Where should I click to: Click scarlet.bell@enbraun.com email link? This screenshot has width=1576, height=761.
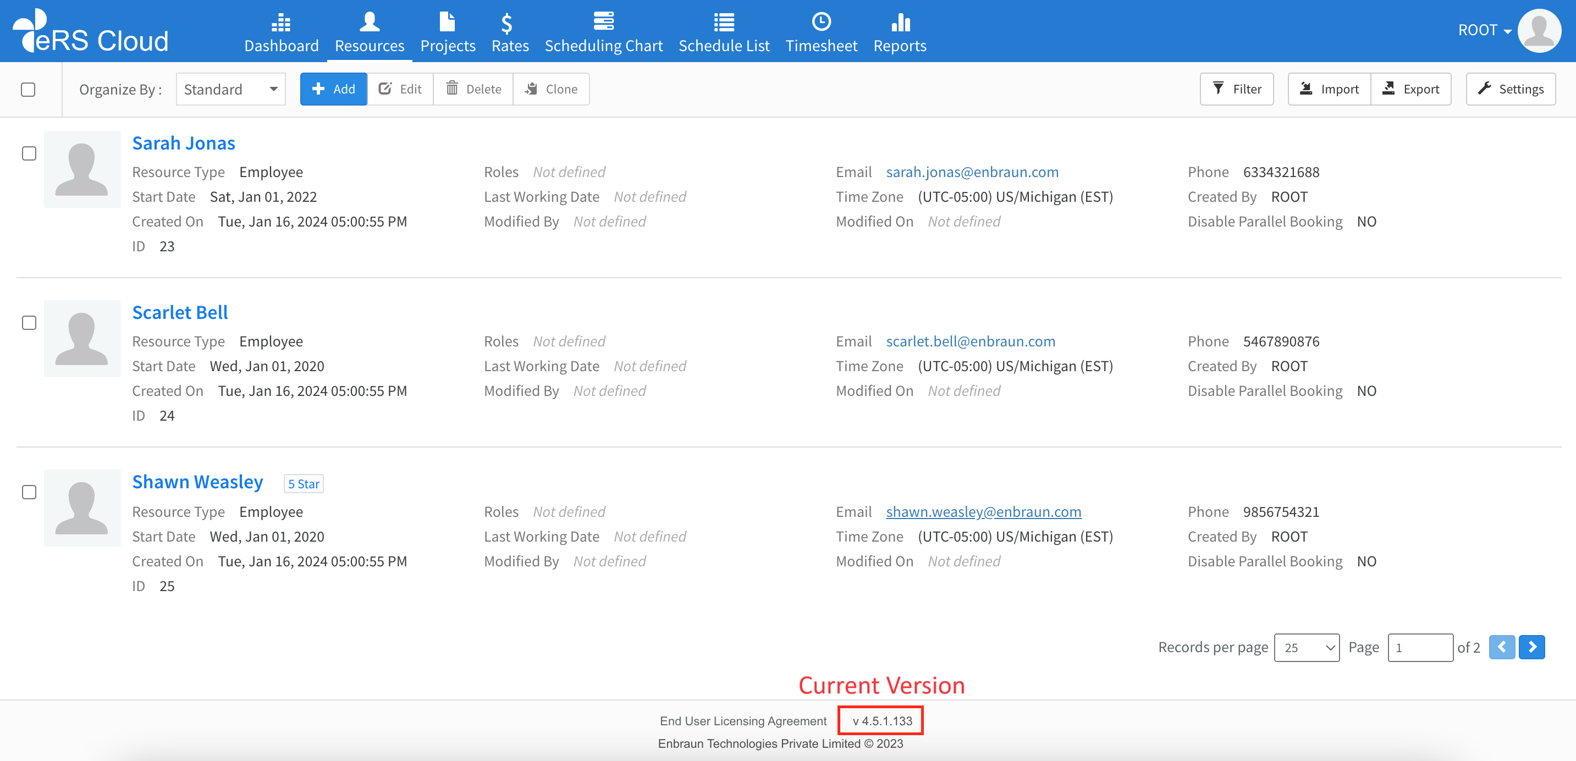(971, 341)
